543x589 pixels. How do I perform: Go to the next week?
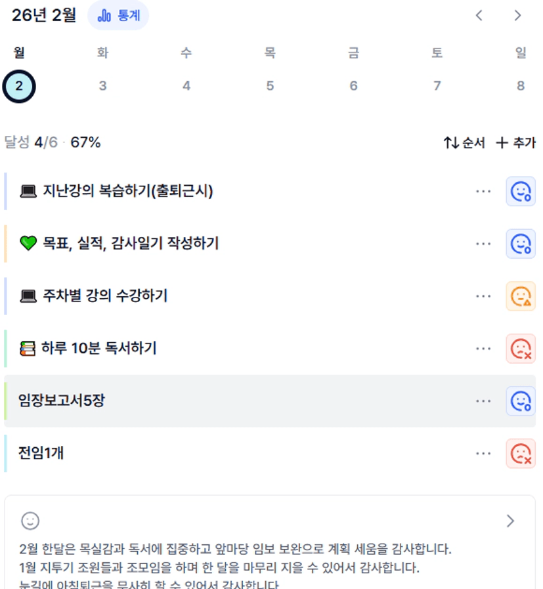517,16
